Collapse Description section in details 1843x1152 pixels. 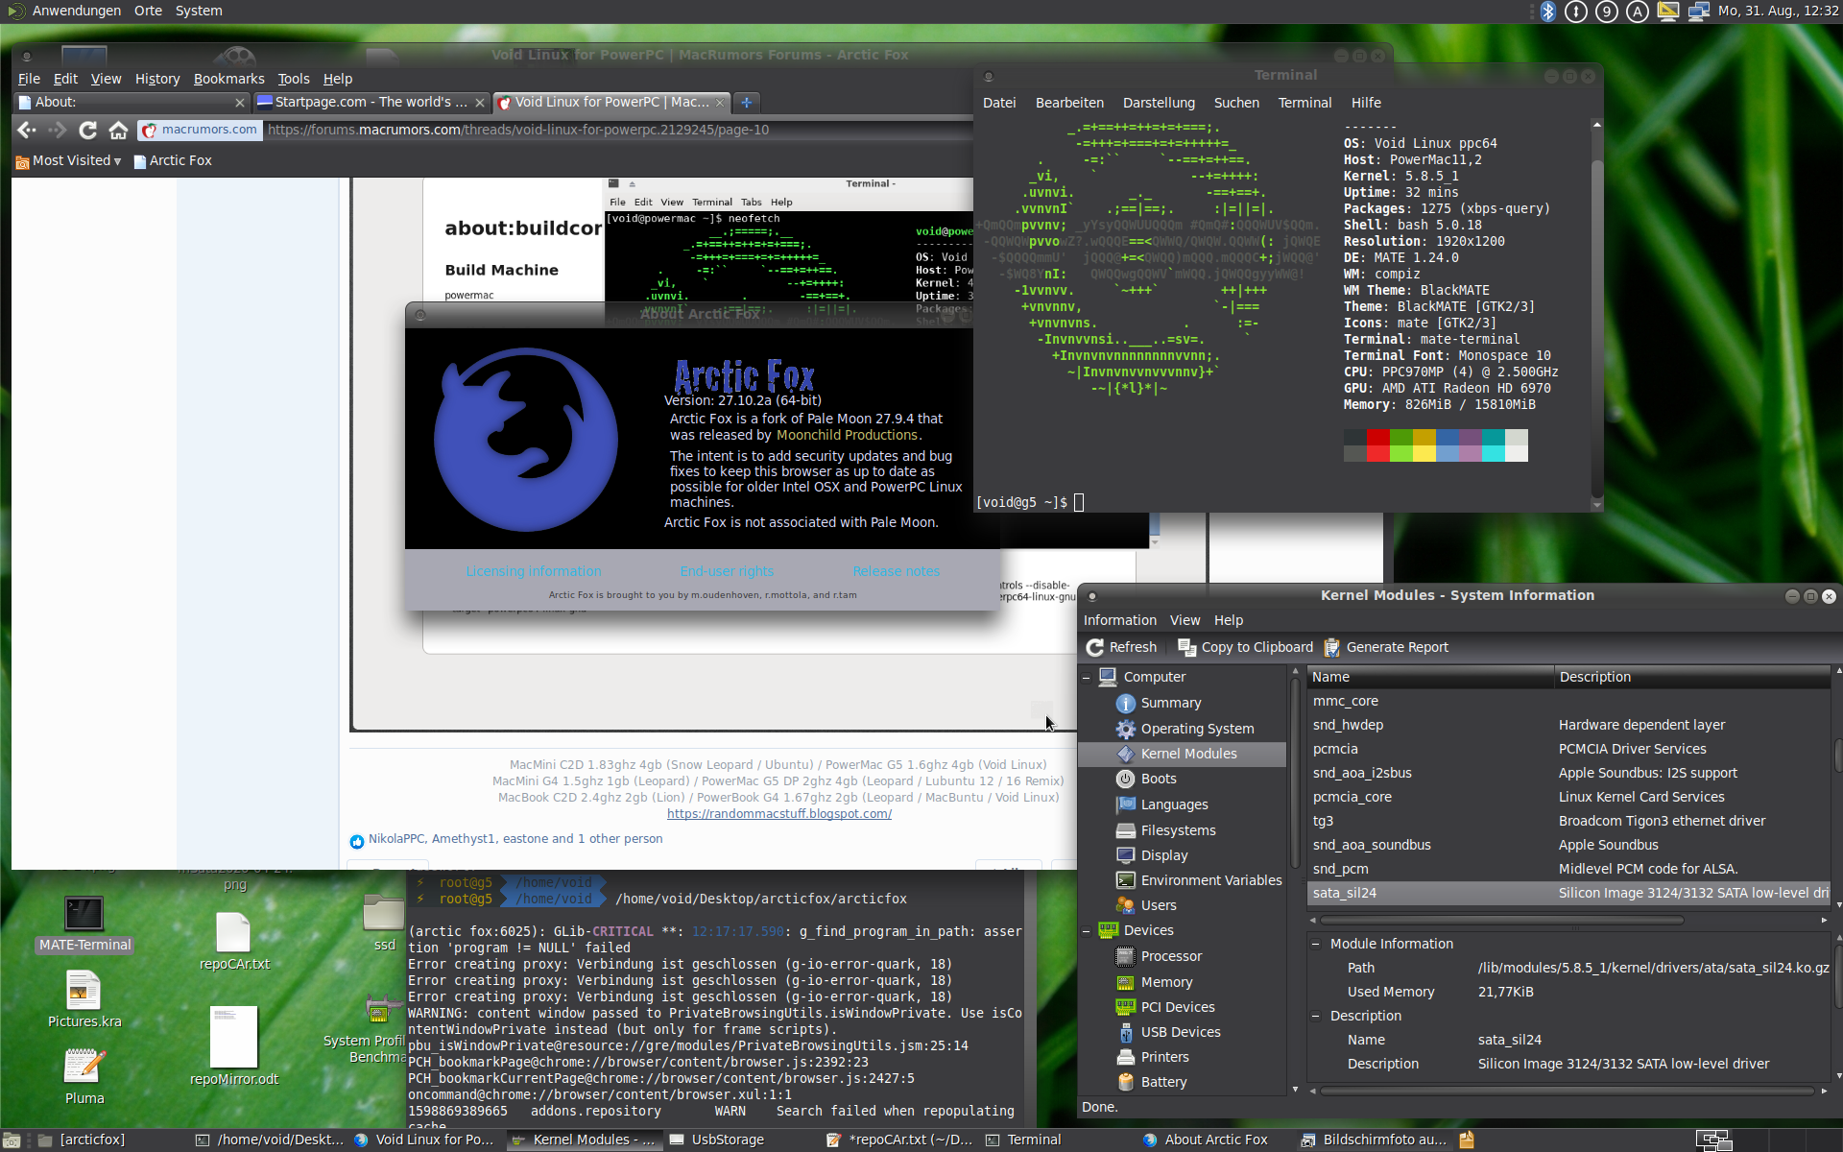click(1316, 1016)
